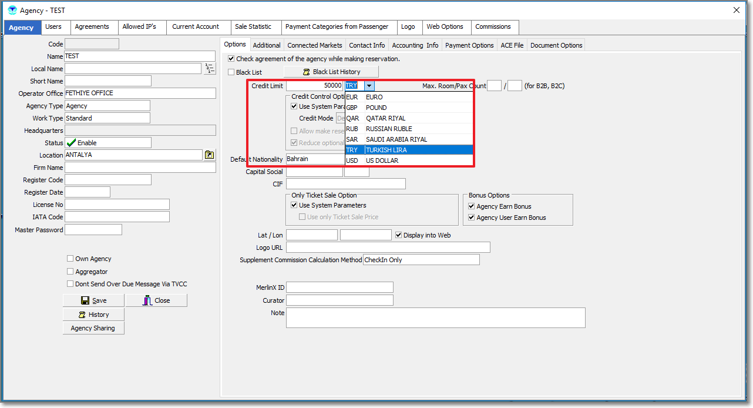This screenshot has width=753, height=408.
Task: Open Supplement Commission Calculation Method combo
Action: coord(421,260)
